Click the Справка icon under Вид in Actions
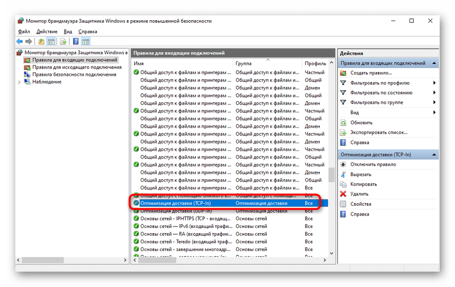The height and width of the screenshot is (287, 455). coord(343,143)
